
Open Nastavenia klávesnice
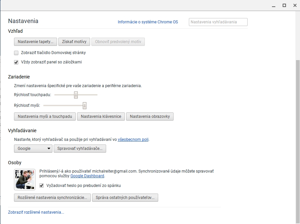click(101, 117)
